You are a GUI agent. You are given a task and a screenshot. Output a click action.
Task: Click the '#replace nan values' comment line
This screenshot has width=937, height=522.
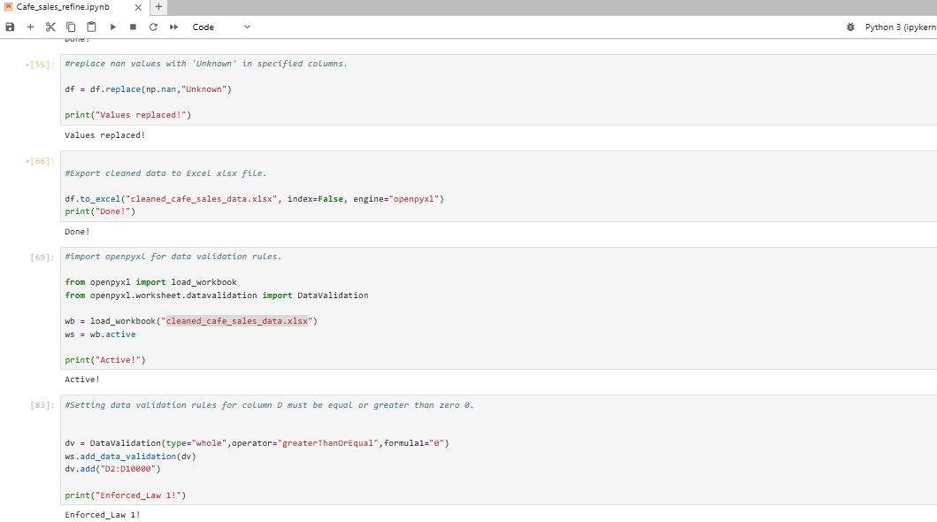206,64
